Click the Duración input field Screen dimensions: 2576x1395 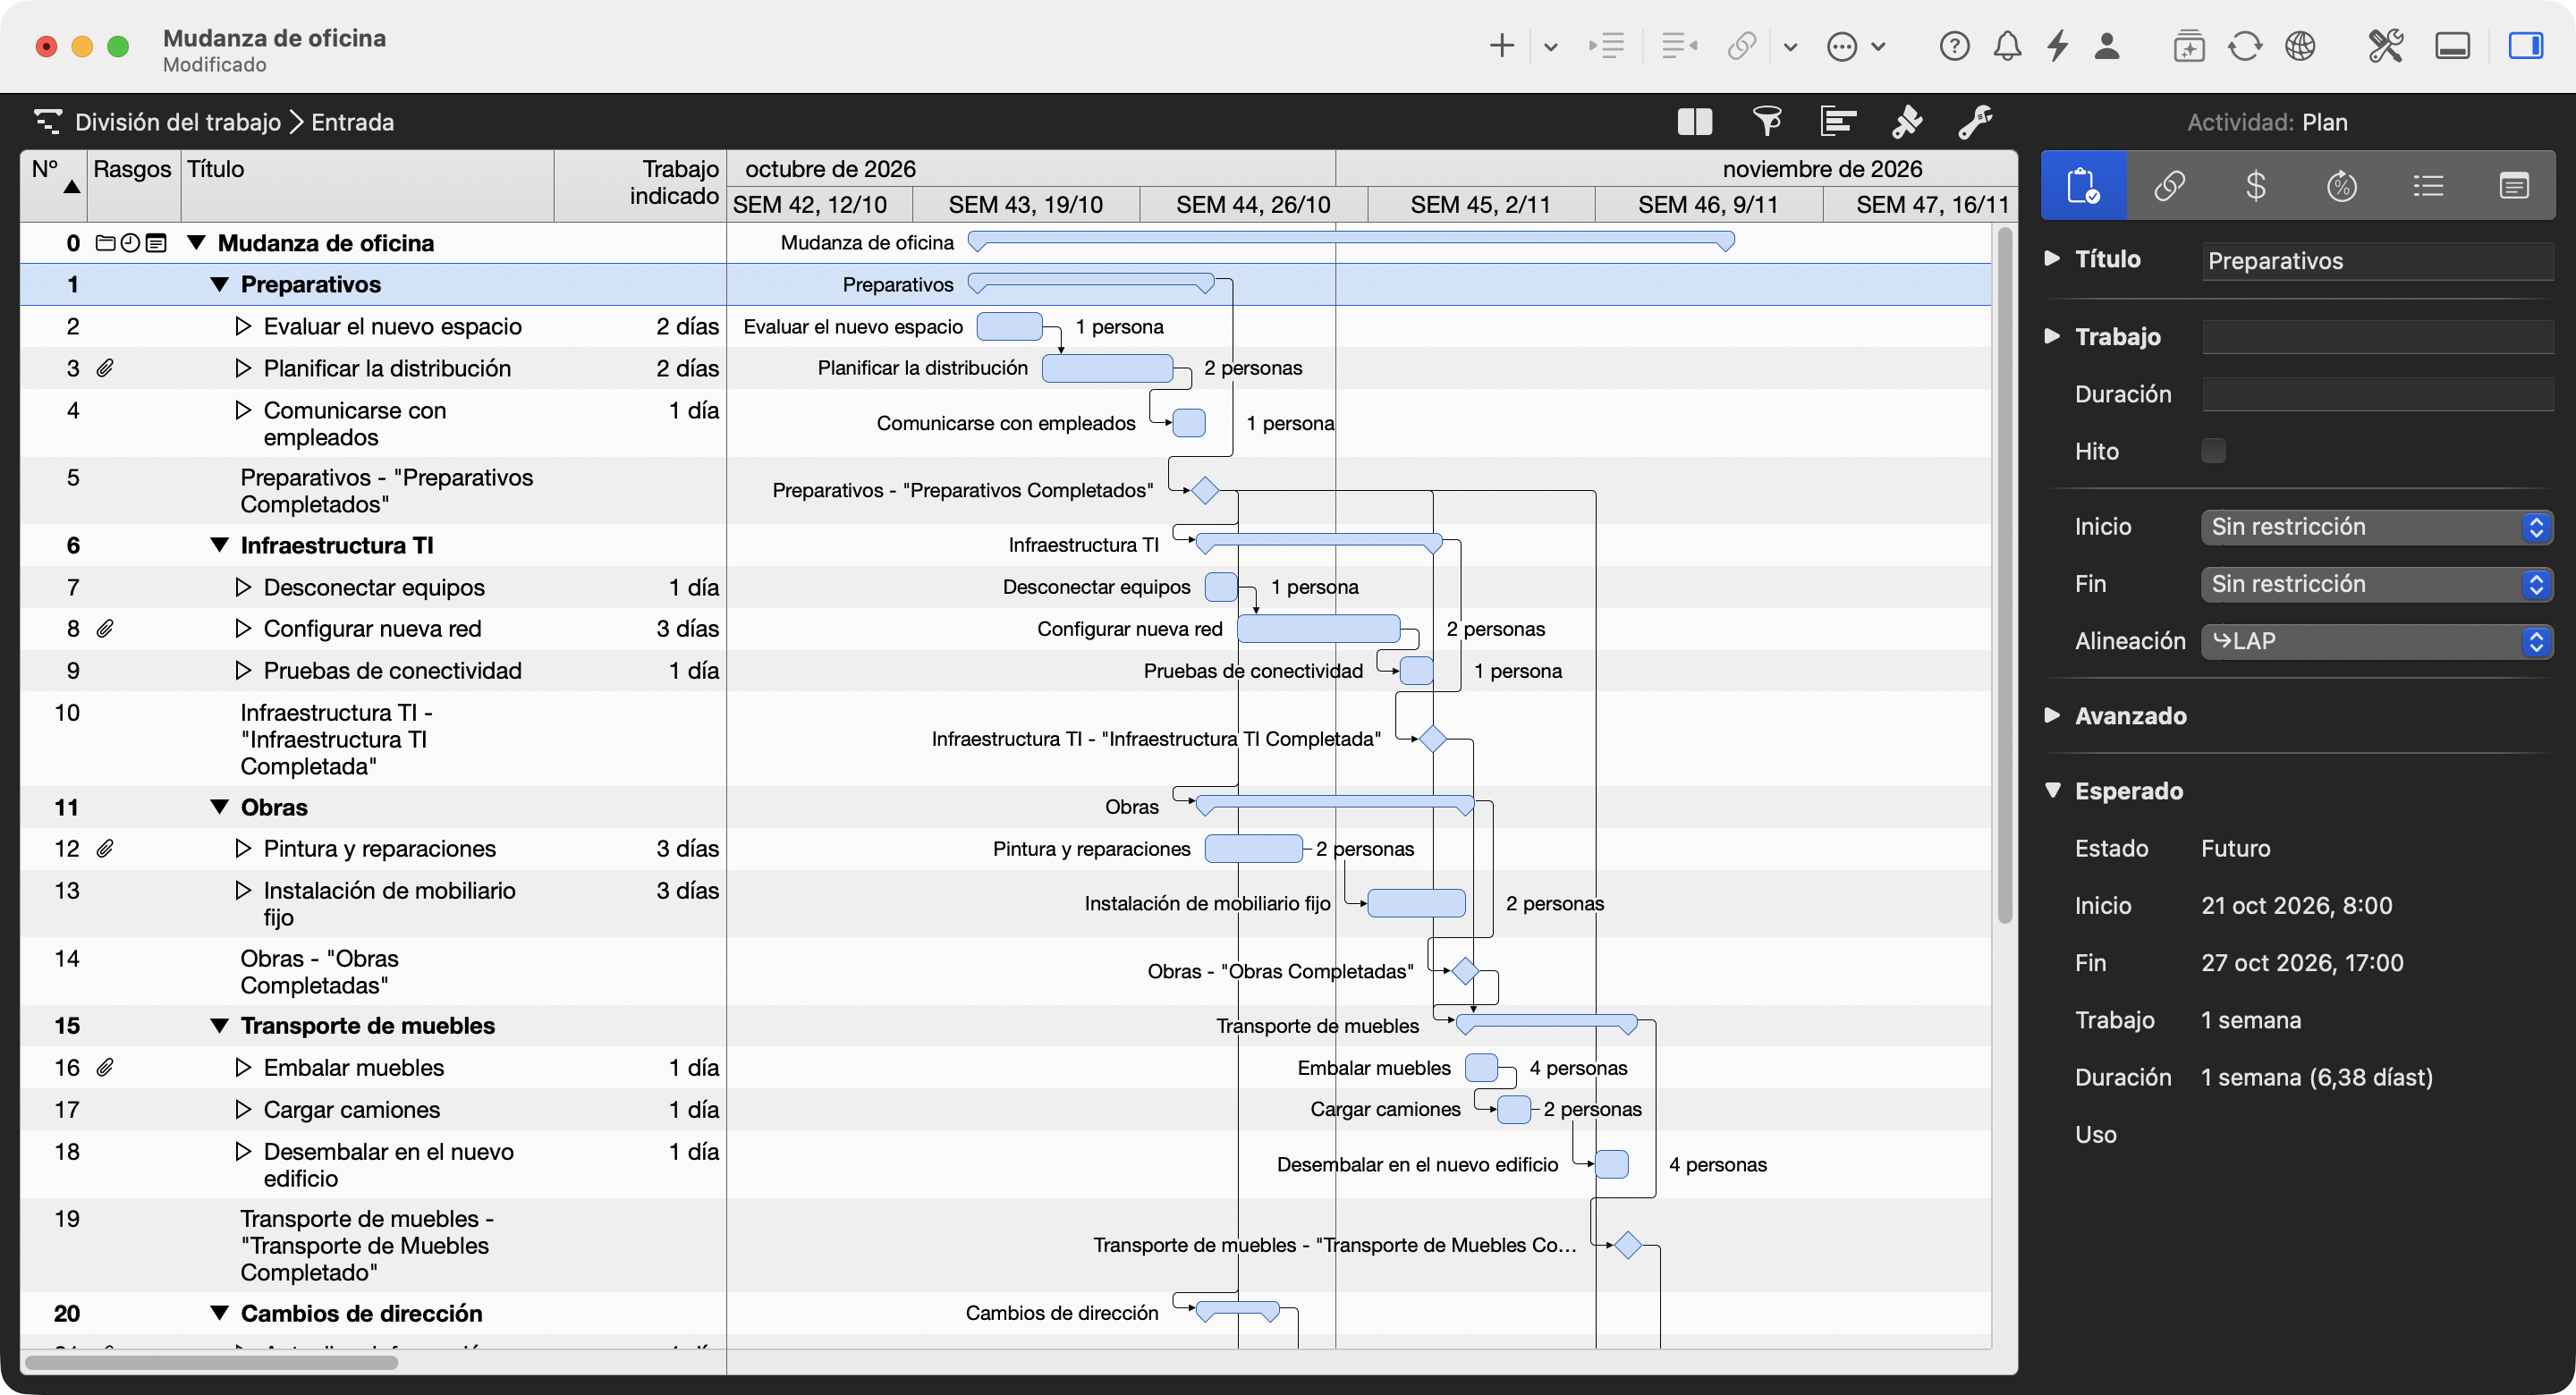click(x=2377, y=394)
